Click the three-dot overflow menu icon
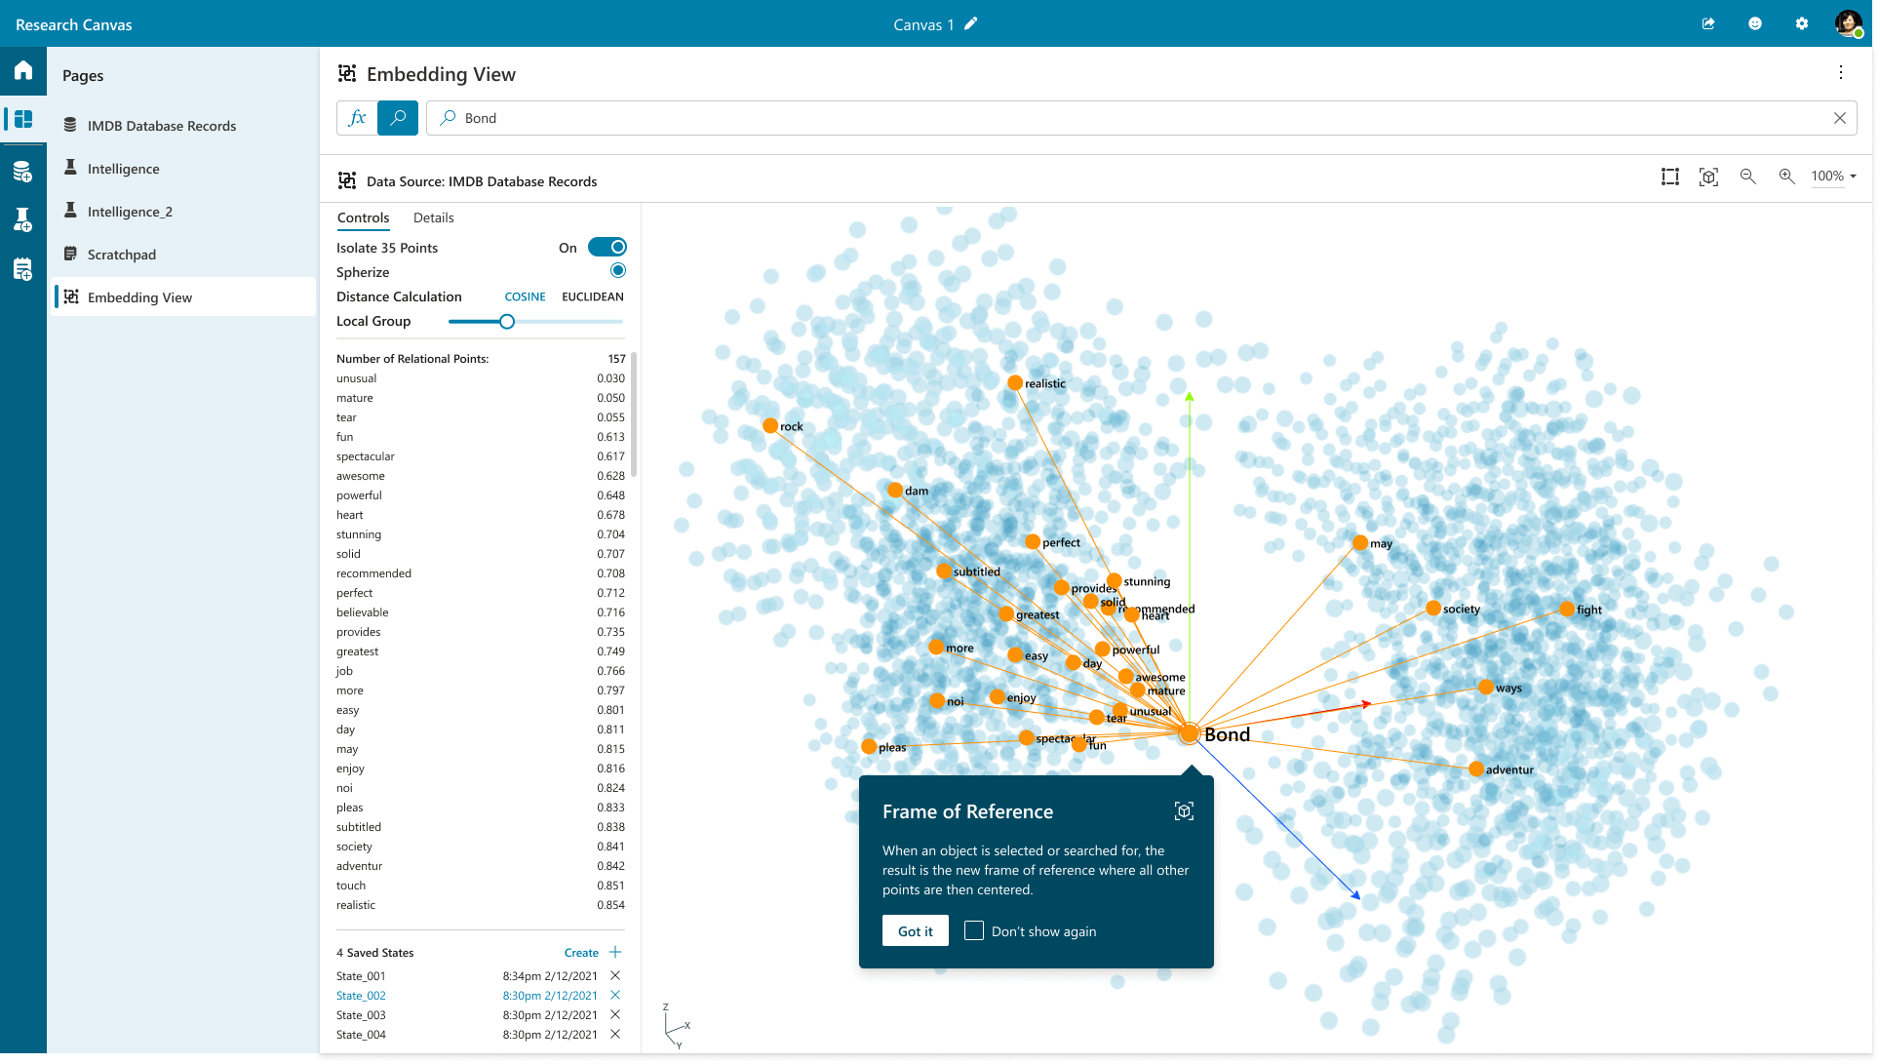Screen dimensions: 1880x1064 point(1841,72)
